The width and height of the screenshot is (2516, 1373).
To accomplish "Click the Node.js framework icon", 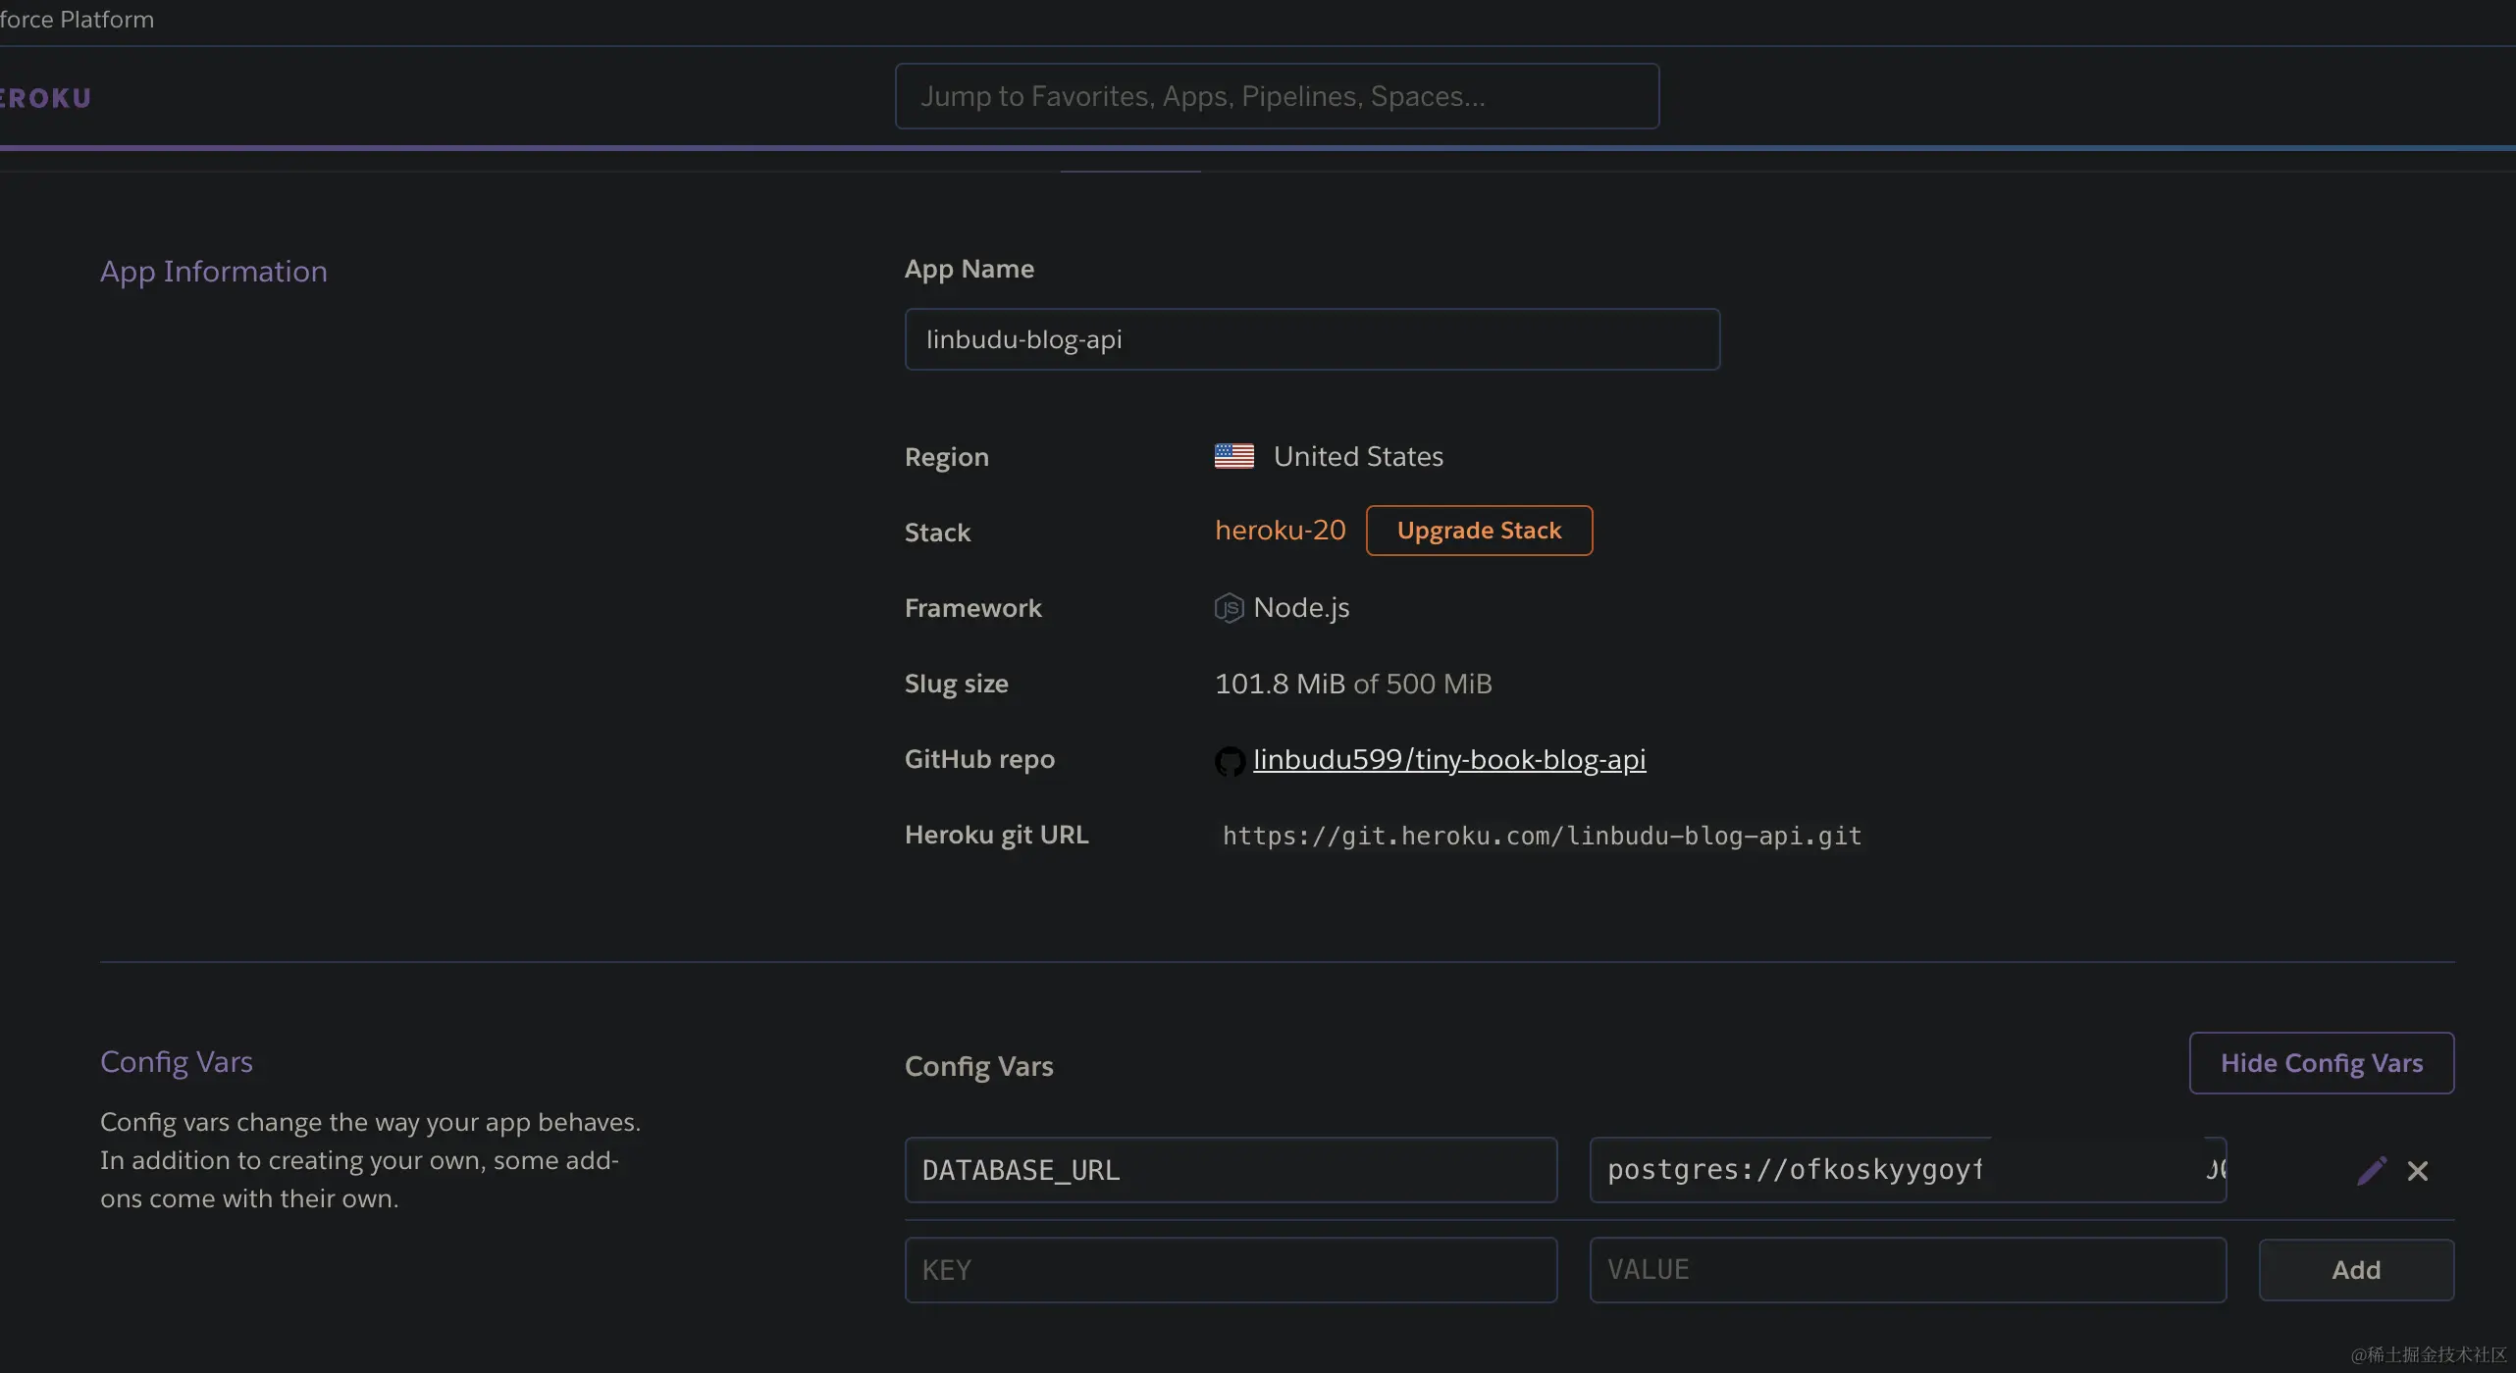I will point(1229,608).
